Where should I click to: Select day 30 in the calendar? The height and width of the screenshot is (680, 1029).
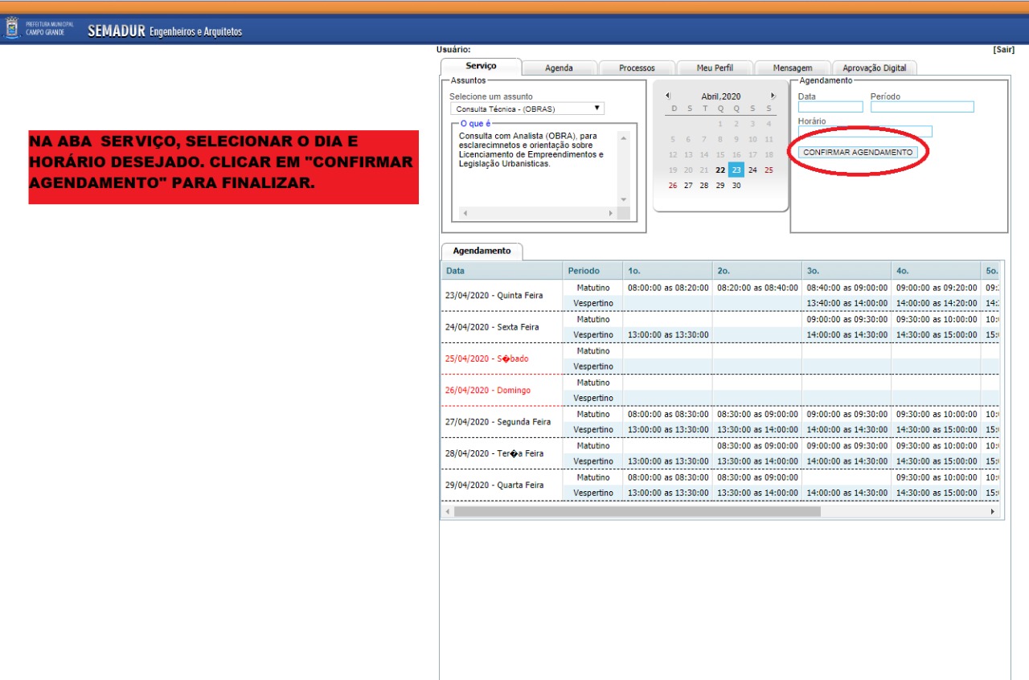point(736,185)
